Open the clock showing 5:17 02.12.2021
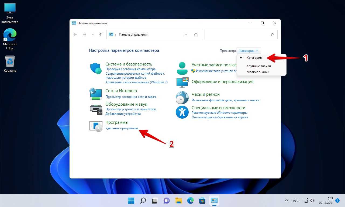345x207 pixels. pos(326,201)
